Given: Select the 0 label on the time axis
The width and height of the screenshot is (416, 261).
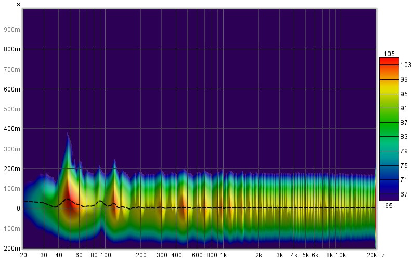Looking at the screenshot, I should pos(18,208).
